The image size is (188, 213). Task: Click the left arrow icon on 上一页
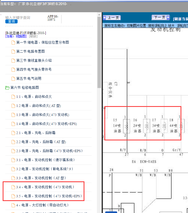(104, 18)
